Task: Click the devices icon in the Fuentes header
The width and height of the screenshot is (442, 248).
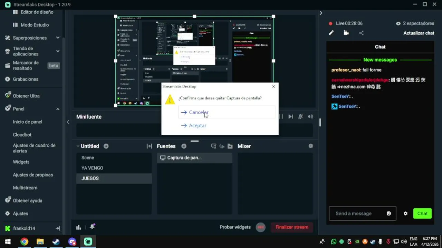Action: (214, 146)
